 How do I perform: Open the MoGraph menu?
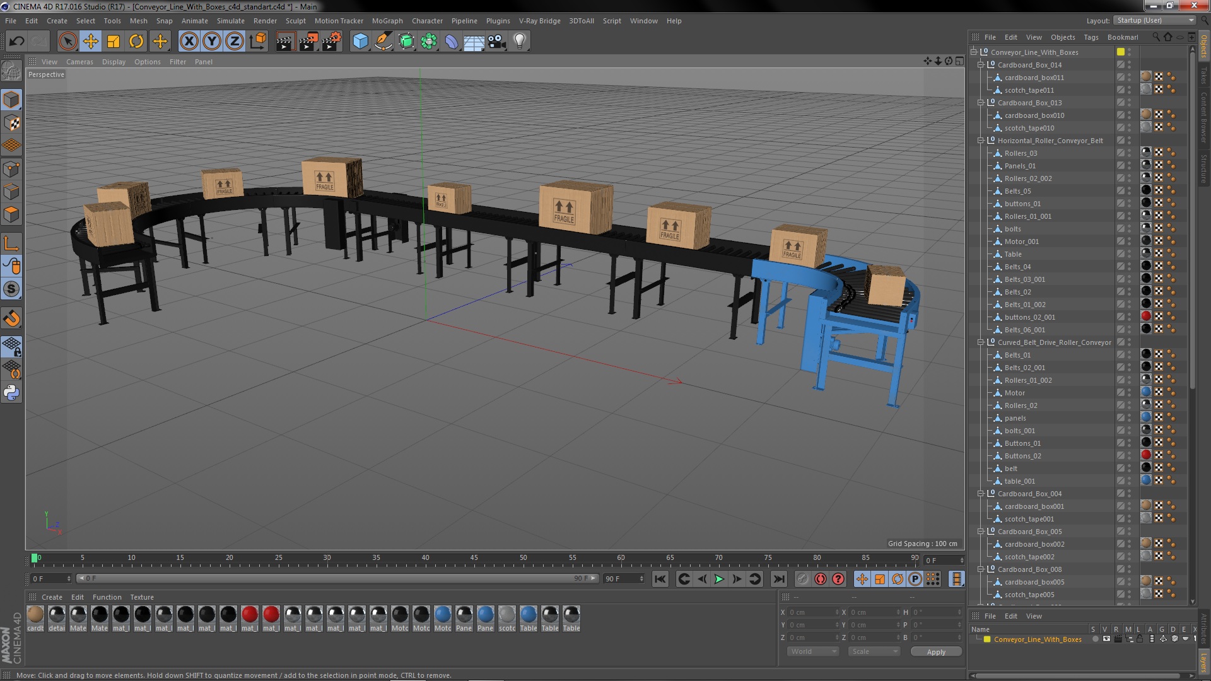[387, 21]
